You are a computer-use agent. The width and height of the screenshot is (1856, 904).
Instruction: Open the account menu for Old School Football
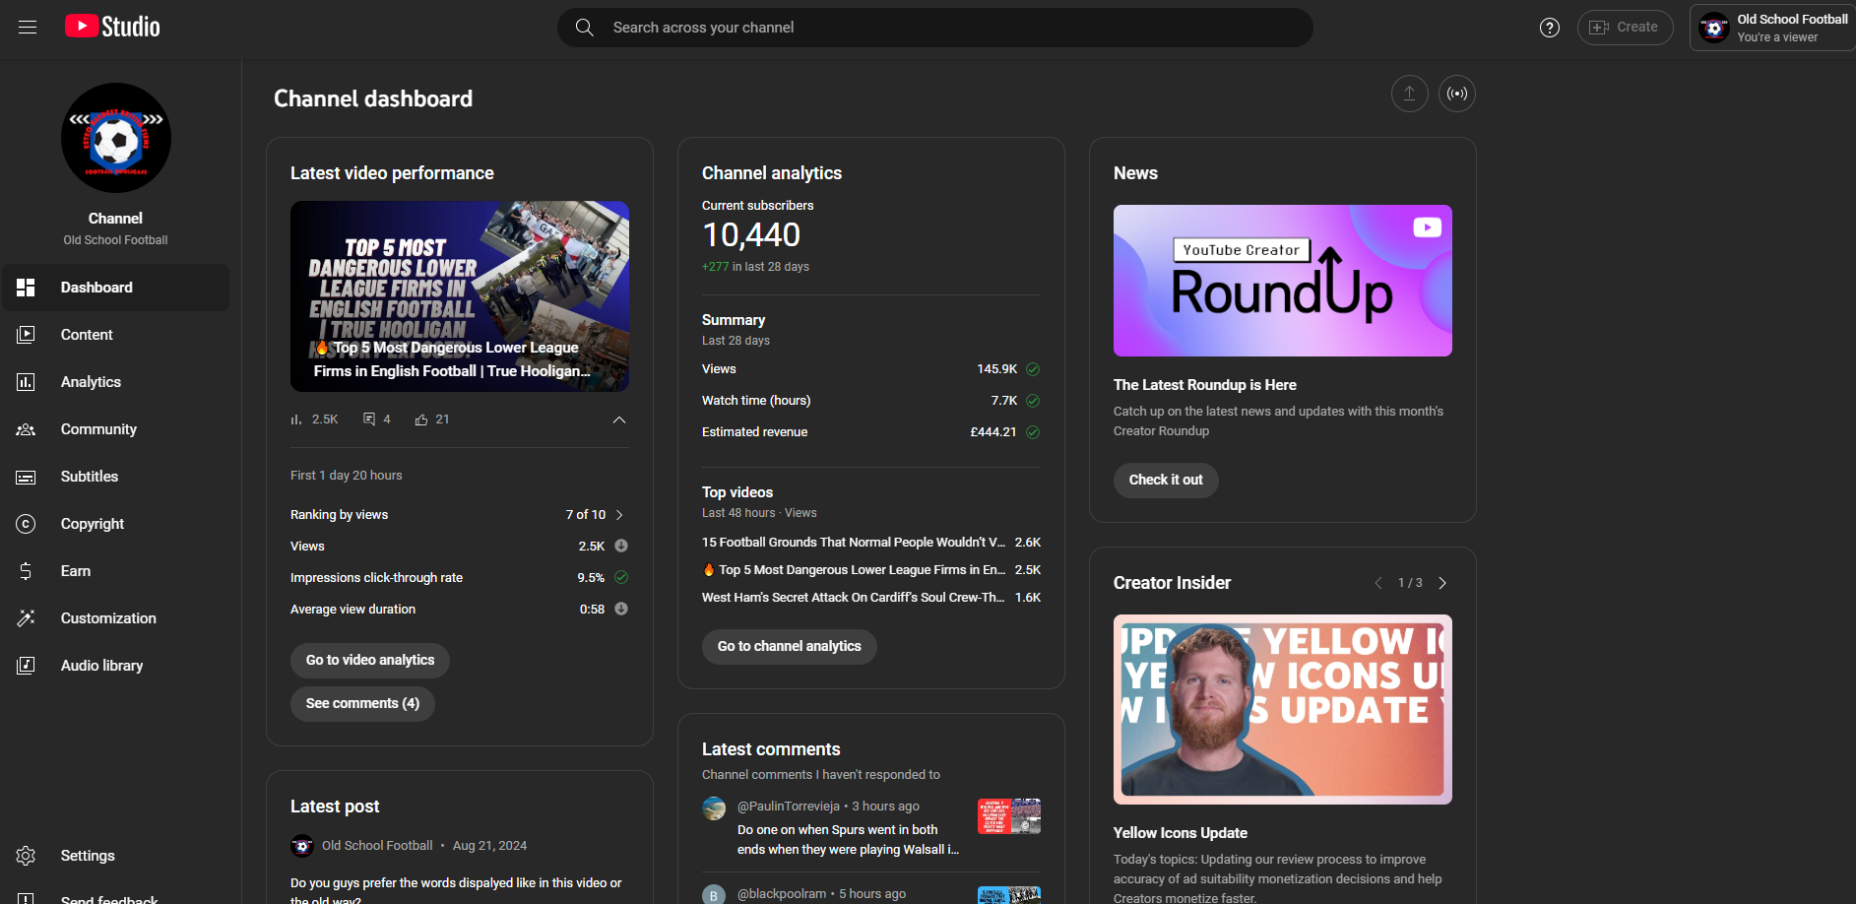(x=1772, y=28)
